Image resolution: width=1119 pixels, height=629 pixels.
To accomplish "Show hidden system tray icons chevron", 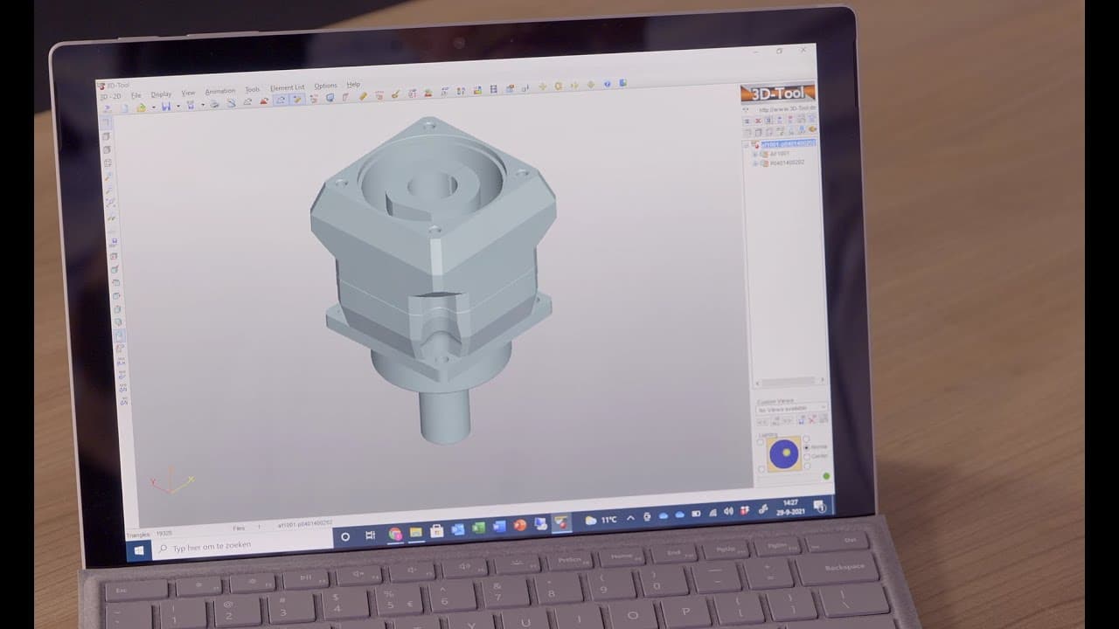I will [631, 518].
